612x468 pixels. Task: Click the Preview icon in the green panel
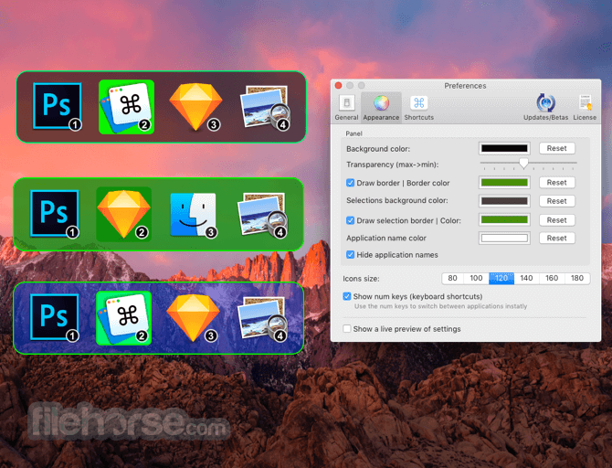pos(262,215)
